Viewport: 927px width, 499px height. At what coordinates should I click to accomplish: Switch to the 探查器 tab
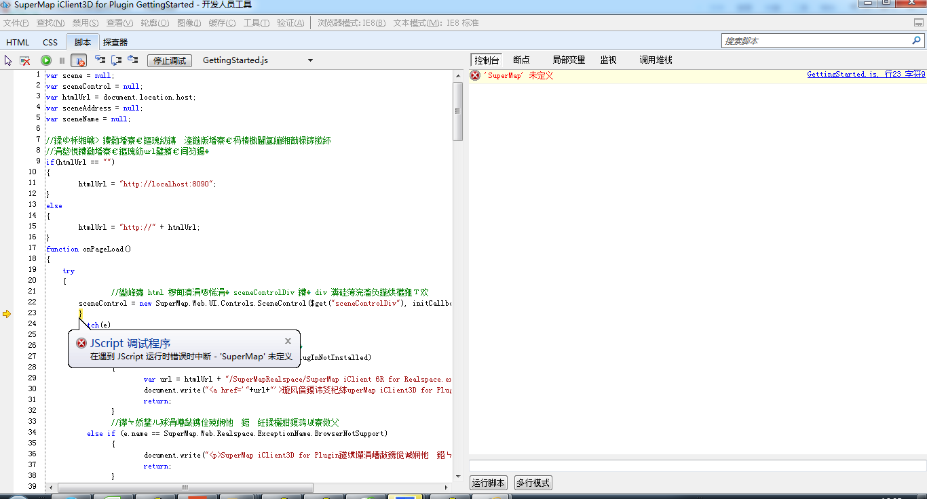(115, 42)
